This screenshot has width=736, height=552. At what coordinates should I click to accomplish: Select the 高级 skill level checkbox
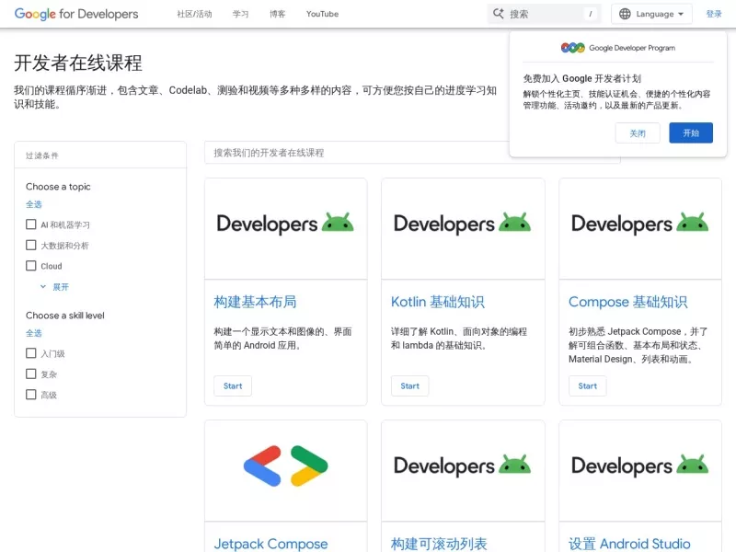[x=31, y=395]
